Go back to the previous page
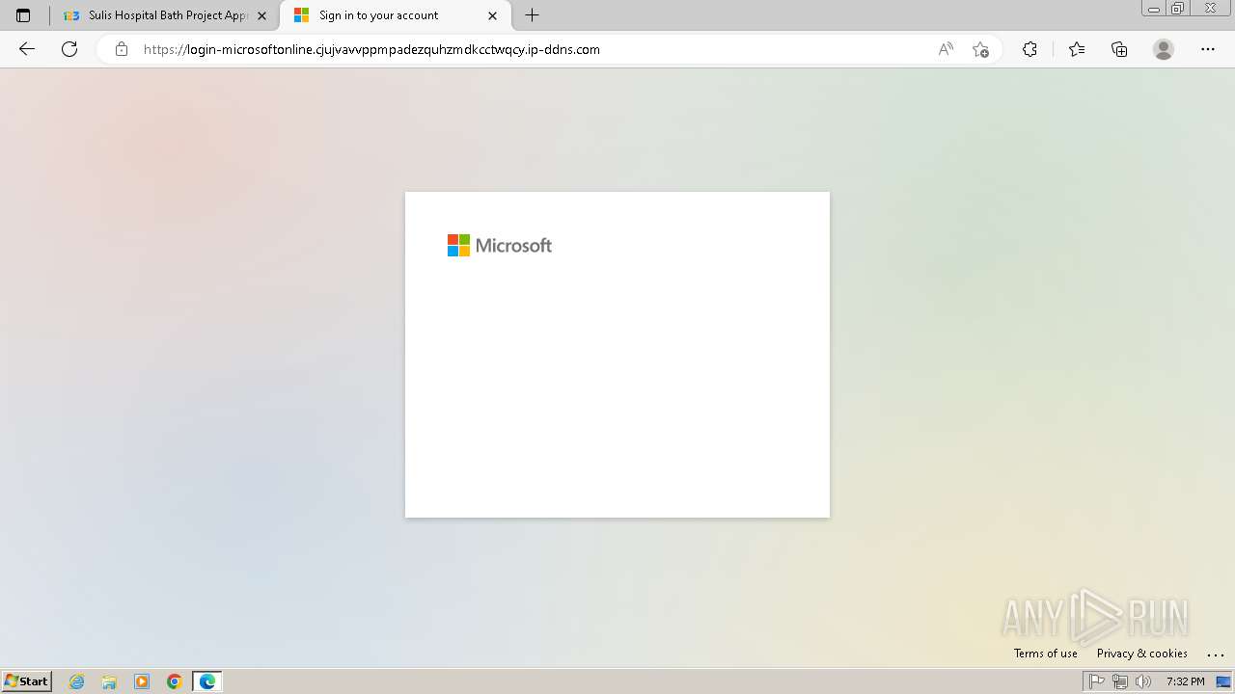The height and width of the screenshot is (694, 1235). pyautogui.click(x=27, y=49)
